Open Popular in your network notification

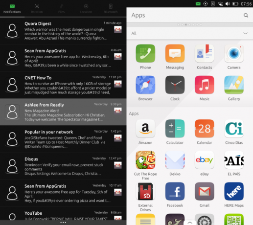point(63,139)
